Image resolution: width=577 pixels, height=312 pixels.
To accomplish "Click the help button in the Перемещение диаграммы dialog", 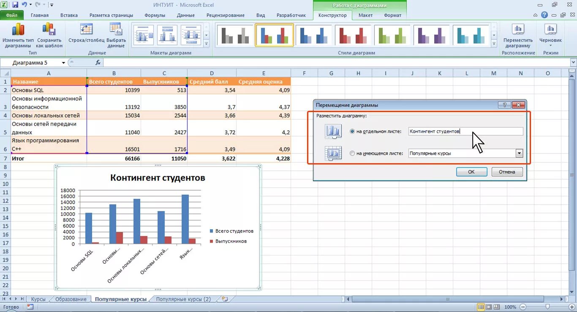I will (504, 105).
